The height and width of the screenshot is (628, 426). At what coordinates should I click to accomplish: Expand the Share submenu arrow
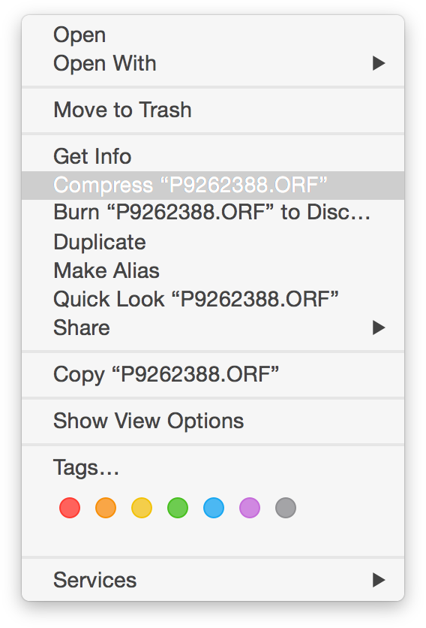pyautogui.click(x=379, y=328)
